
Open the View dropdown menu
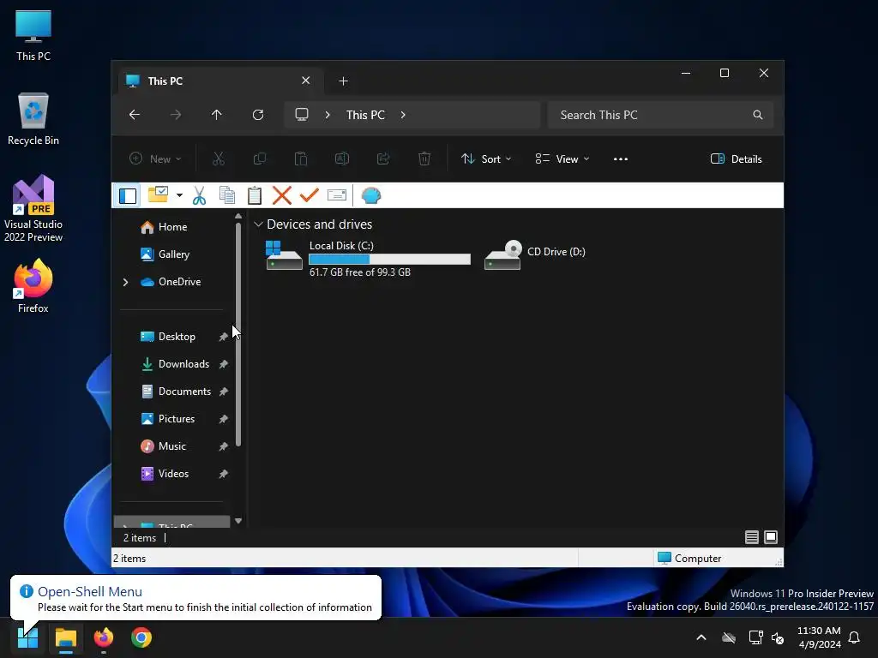562,159
